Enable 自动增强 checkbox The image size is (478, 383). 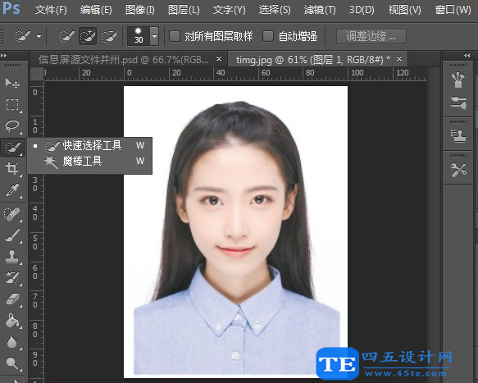268,36
